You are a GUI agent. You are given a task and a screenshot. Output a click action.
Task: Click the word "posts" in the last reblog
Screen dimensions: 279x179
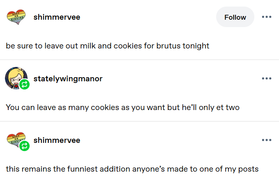click(x=248, y=170)
